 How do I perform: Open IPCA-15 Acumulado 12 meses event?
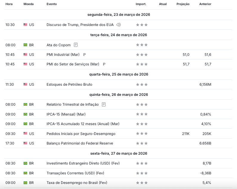[x=83, y=124]
